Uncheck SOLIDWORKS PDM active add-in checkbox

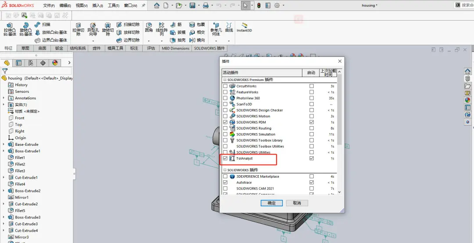tap(225, 122)
